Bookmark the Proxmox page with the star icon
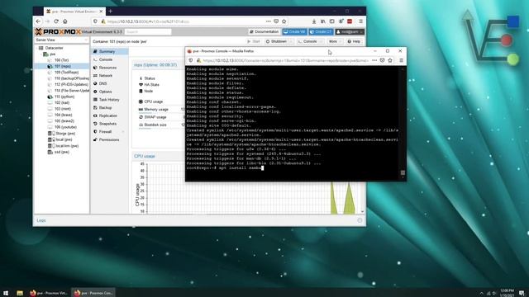The height and width of the screenshot is (297, 529). (284, 21)
